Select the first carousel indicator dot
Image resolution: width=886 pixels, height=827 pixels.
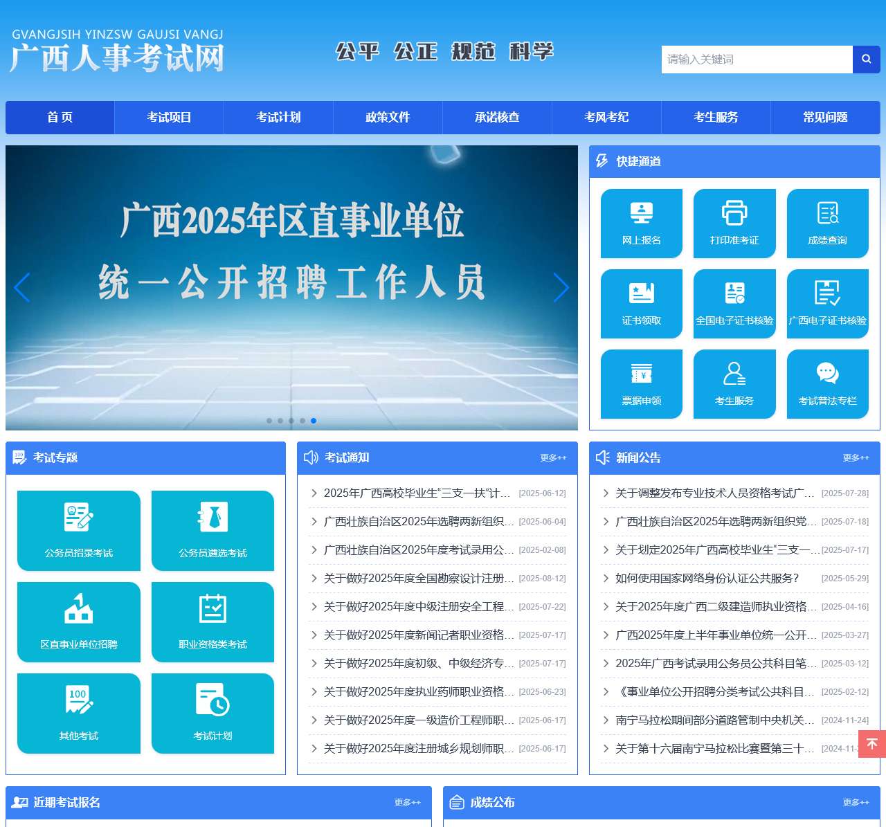click(x=269, y=421)
